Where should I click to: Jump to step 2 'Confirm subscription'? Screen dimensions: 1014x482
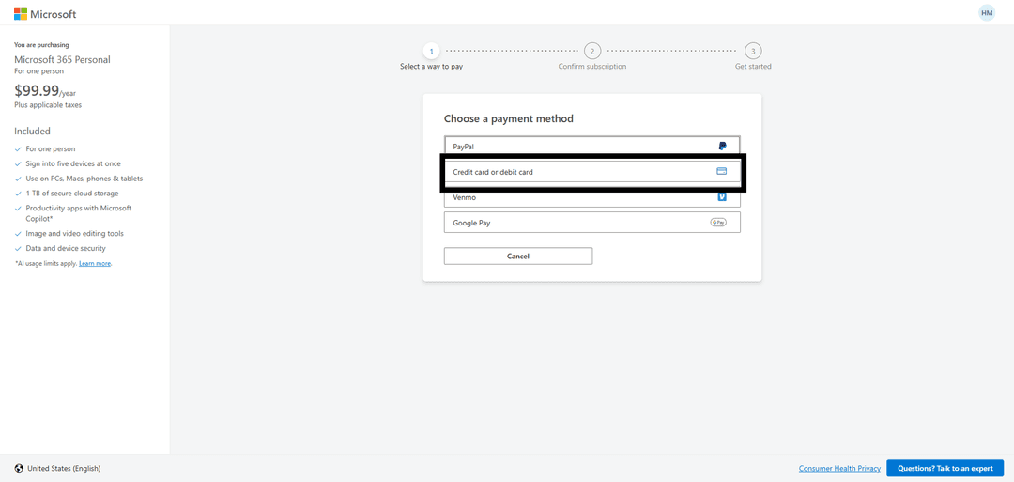pyautogui.click(x=591, y=52)
